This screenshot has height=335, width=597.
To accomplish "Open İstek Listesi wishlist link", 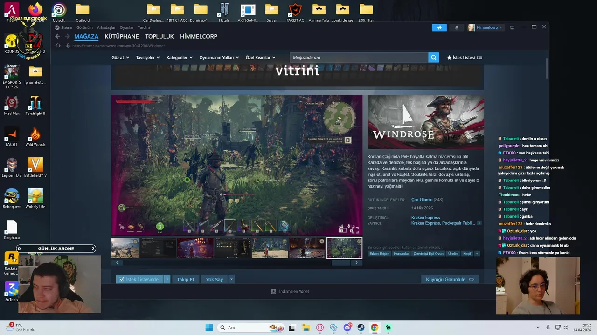I will click(464, 57).
